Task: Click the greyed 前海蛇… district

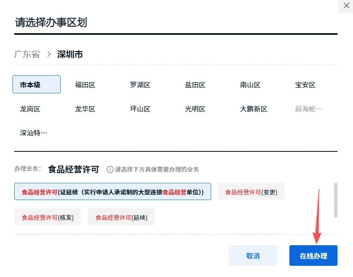Action: pyautogui.click(x=308, y=109)
